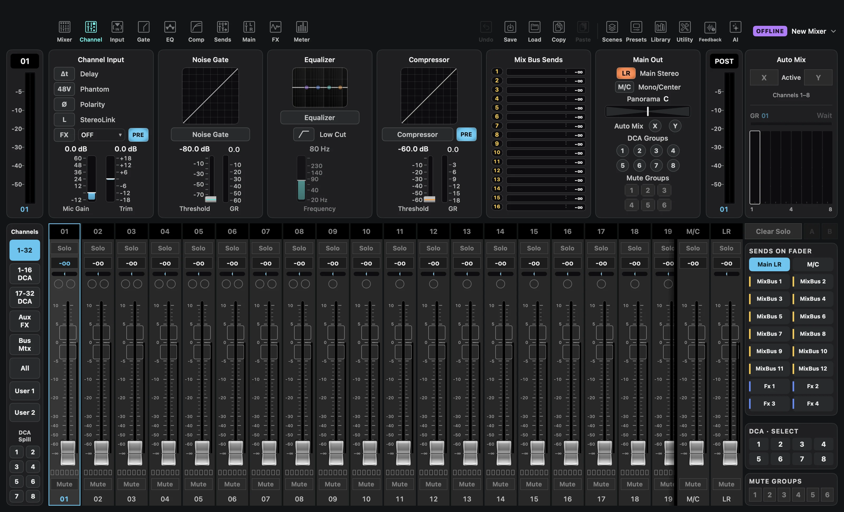Screen dimensions: 844x512
Task: Open the FX OFF dropdown
Action: tap(101, 135)
